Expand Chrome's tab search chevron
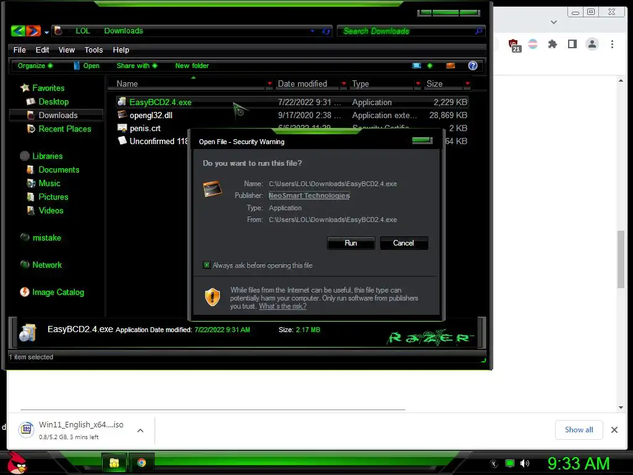633x475 pixels. click(554, 22)
